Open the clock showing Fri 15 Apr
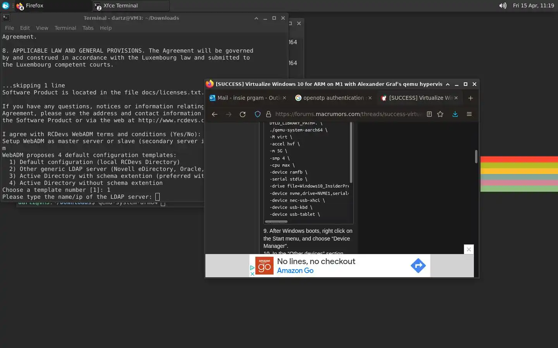This screenshot has width=558, height=348. [x=533, y=5]
